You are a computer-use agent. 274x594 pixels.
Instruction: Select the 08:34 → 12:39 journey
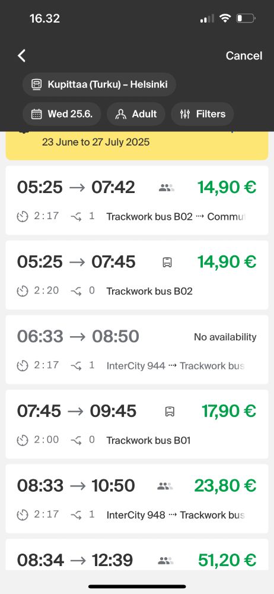[137, 554]
